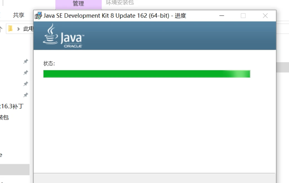The width and height of the screenshot is (289, 183).
Task: Click the fourth pin icon in Quick access
Action: point(26,95)
